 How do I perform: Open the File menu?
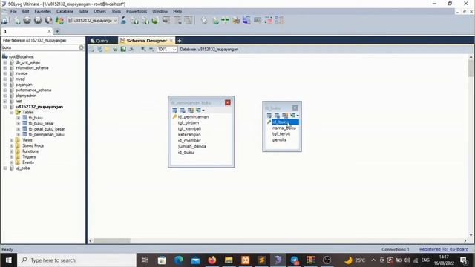point(13,11)
